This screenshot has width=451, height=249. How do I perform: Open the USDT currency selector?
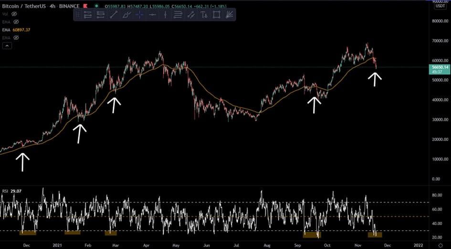(440, 6)
